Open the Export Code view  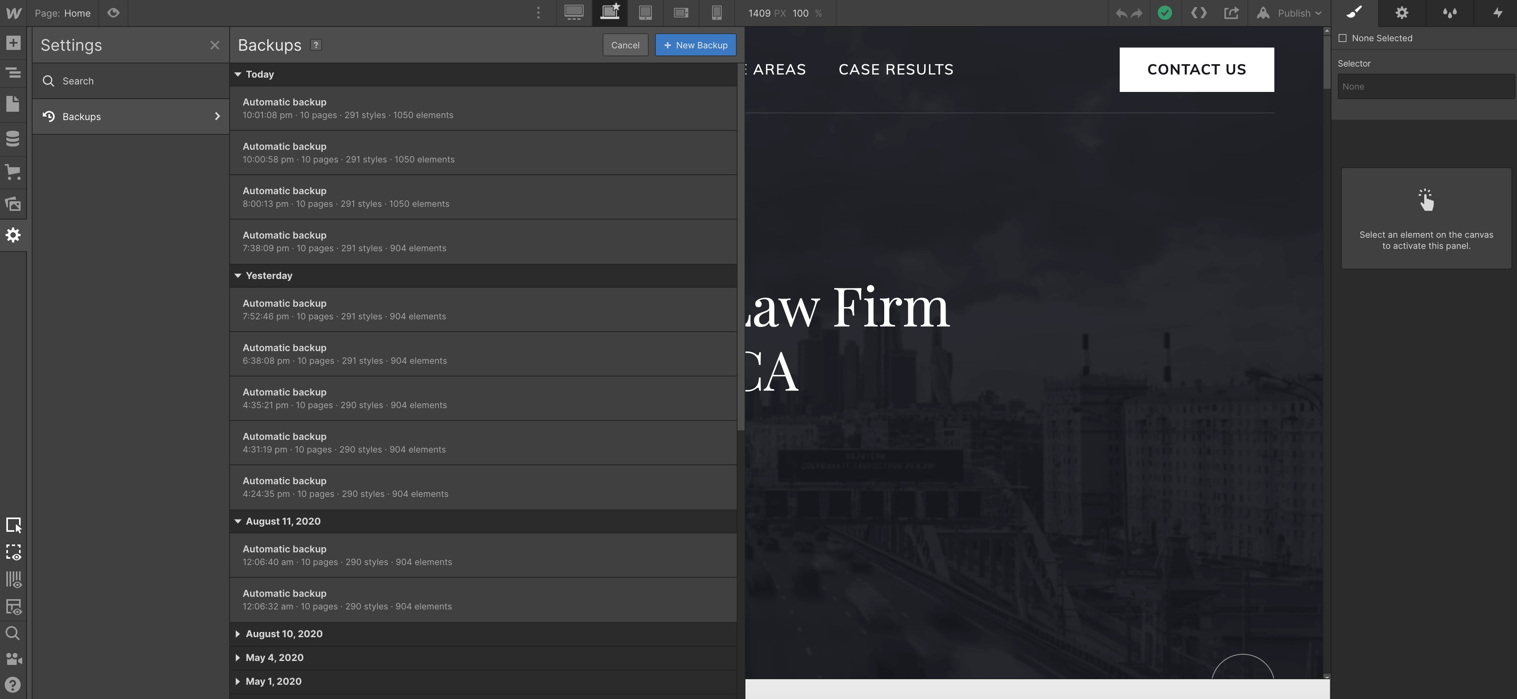point(1198,13)
